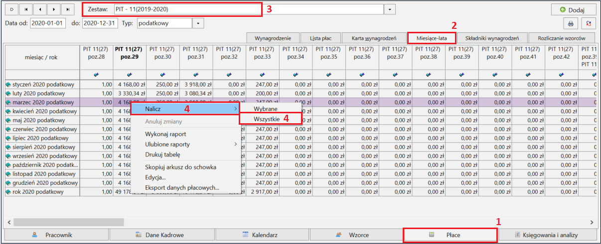Switch to the Rozliczanie wzorców tab
This screenshot has width=601, height=244.
click(x=562, y=38)
